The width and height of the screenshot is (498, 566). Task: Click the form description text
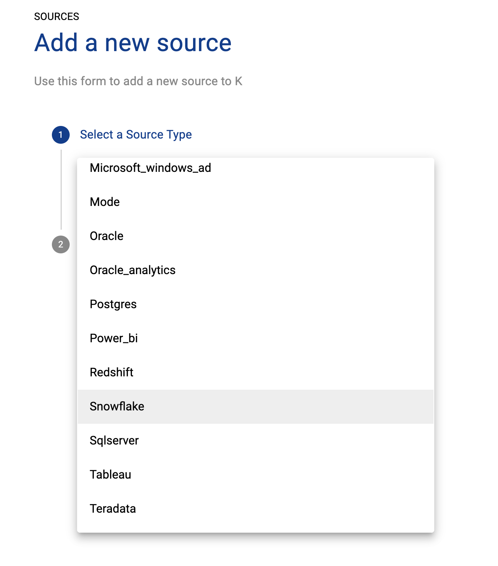(138, 81)
